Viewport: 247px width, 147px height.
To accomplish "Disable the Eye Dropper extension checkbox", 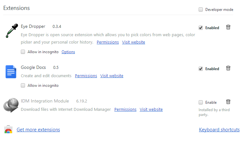I will [201, 28].
